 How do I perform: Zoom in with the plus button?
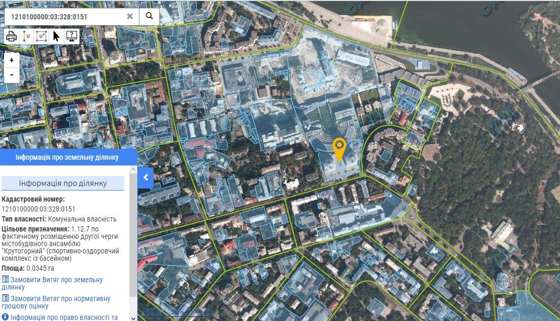click(12, 60)
